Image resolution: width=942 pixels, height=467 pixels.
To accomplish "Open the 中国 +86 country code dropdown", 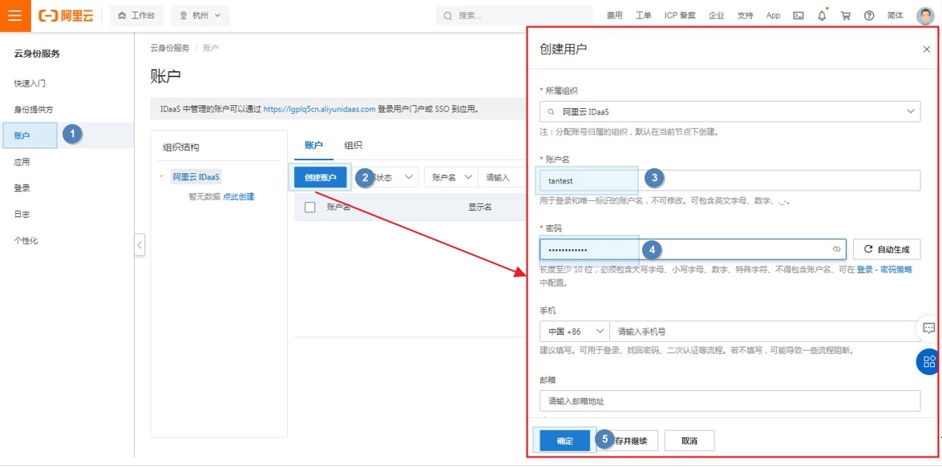I will click(x=575, y=332).
